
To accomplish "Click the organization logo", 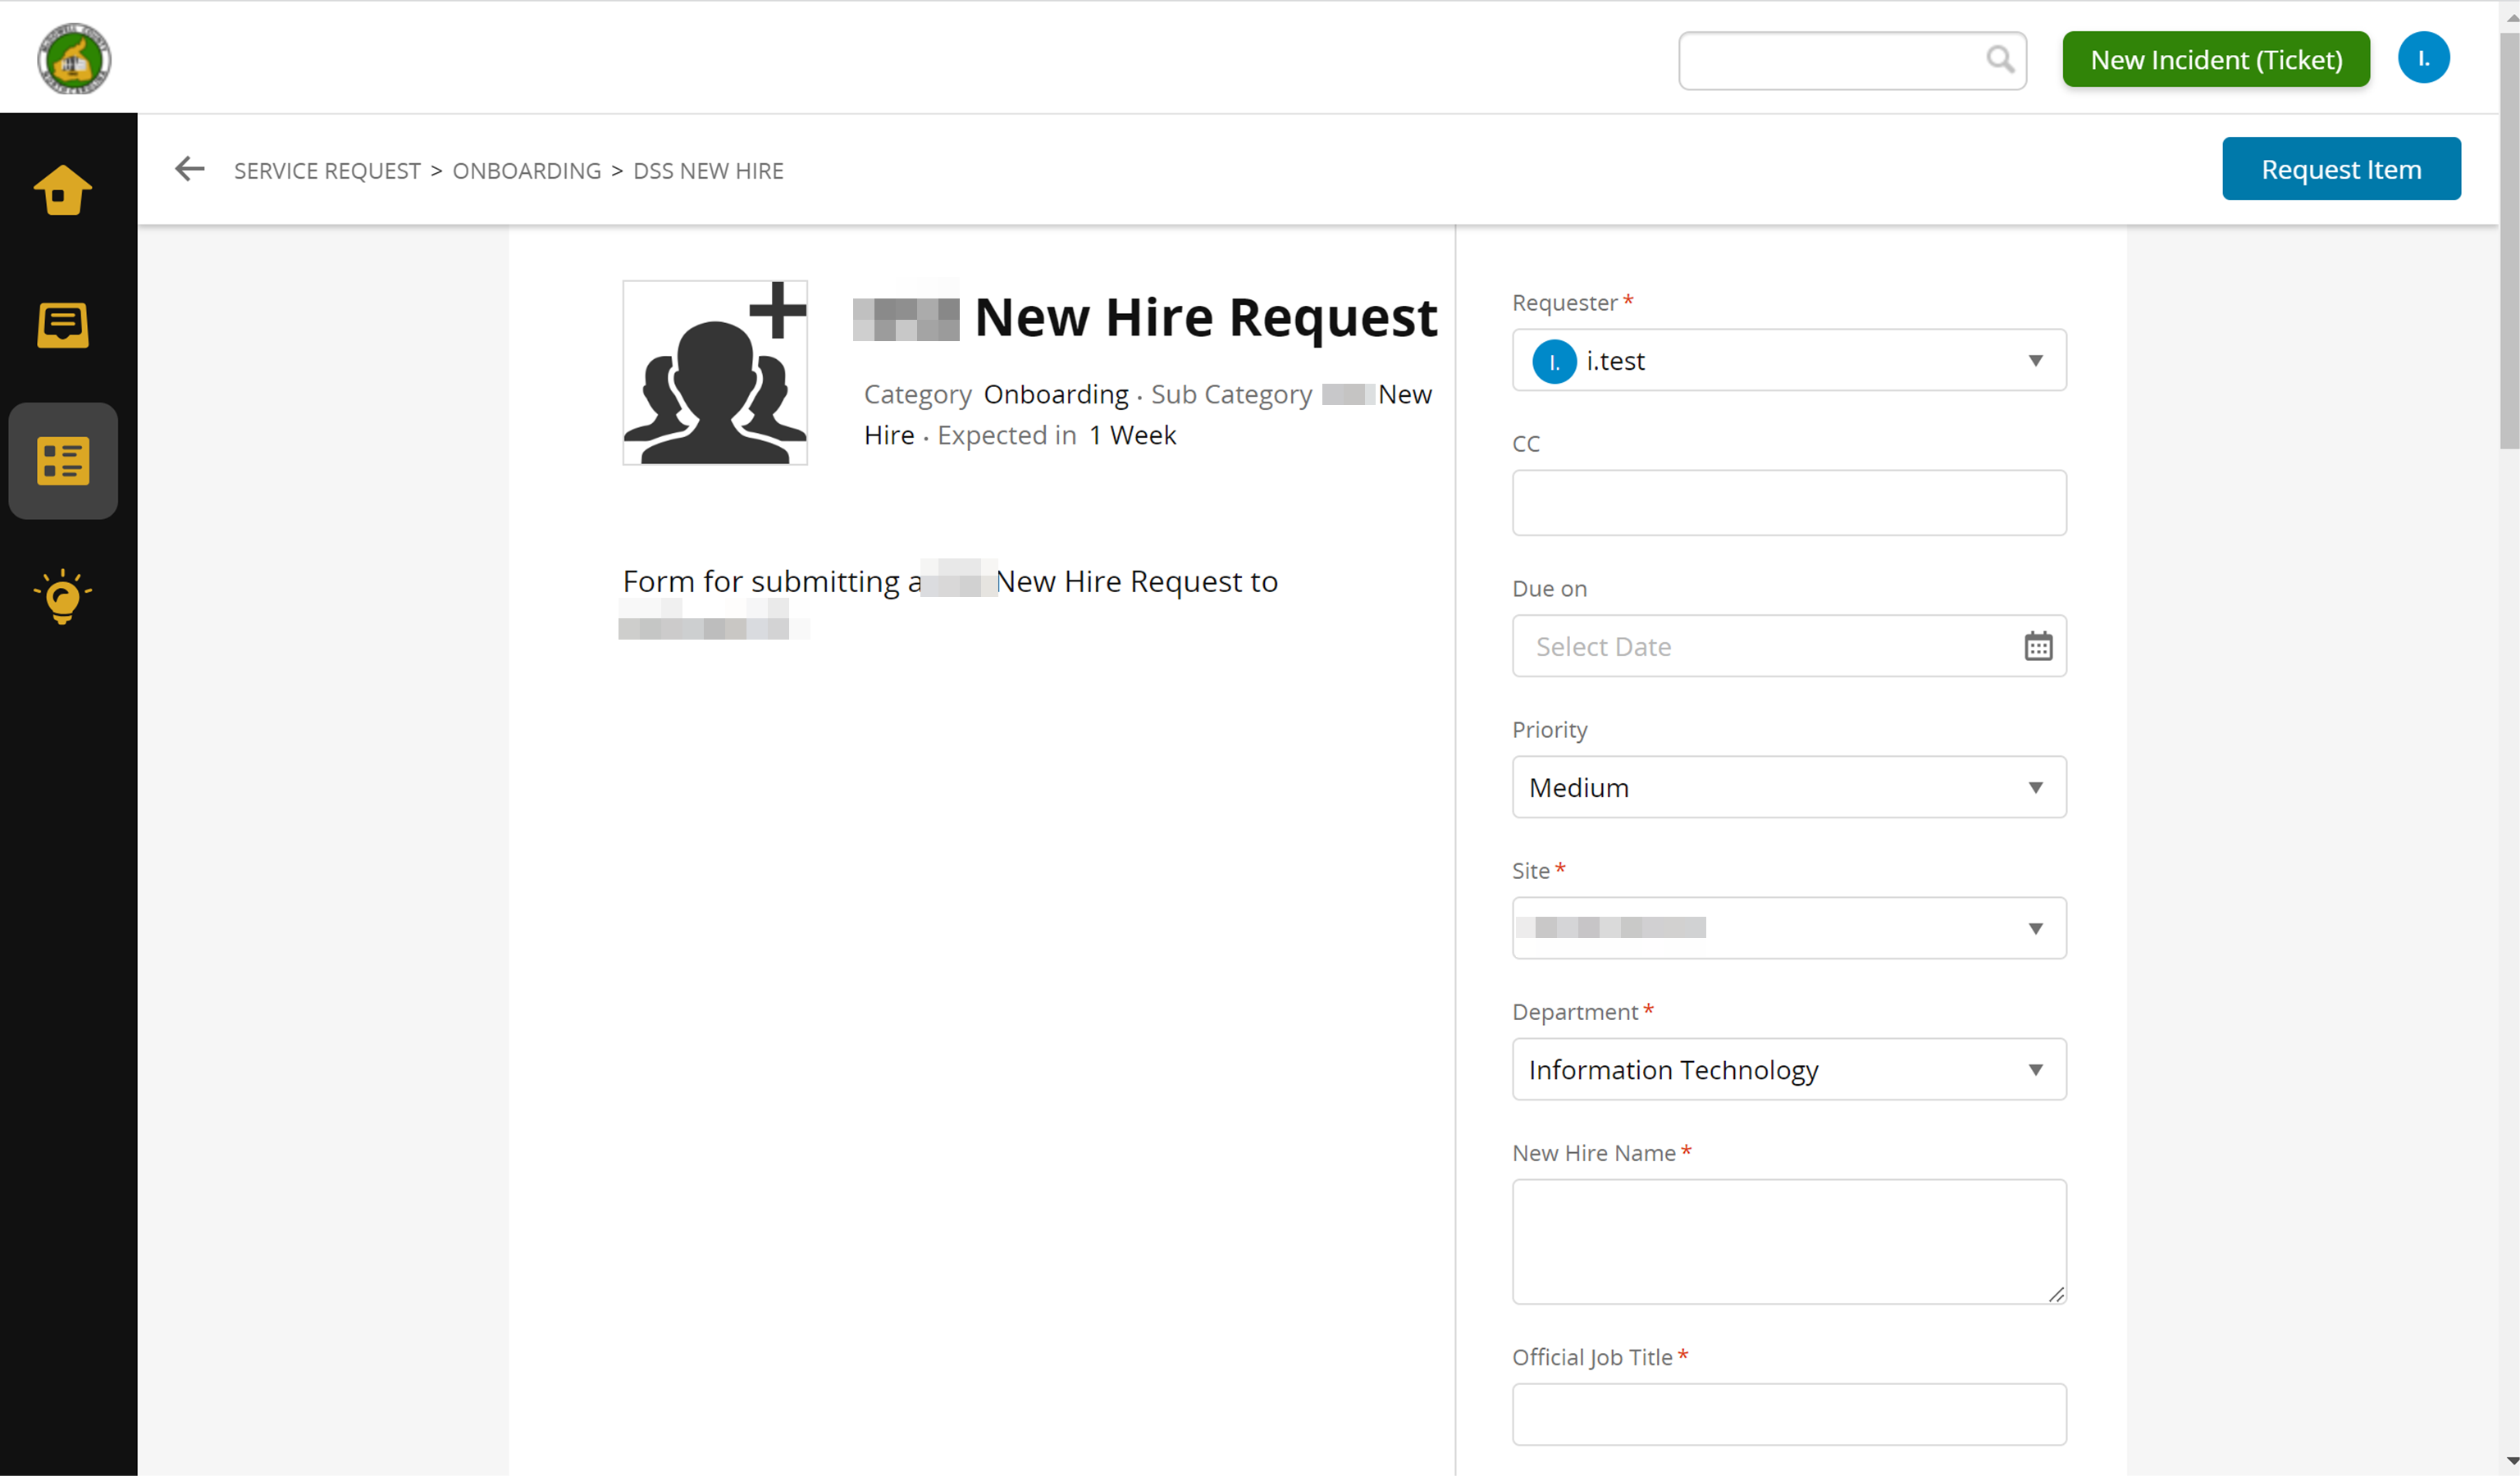I will coord(73,58).
